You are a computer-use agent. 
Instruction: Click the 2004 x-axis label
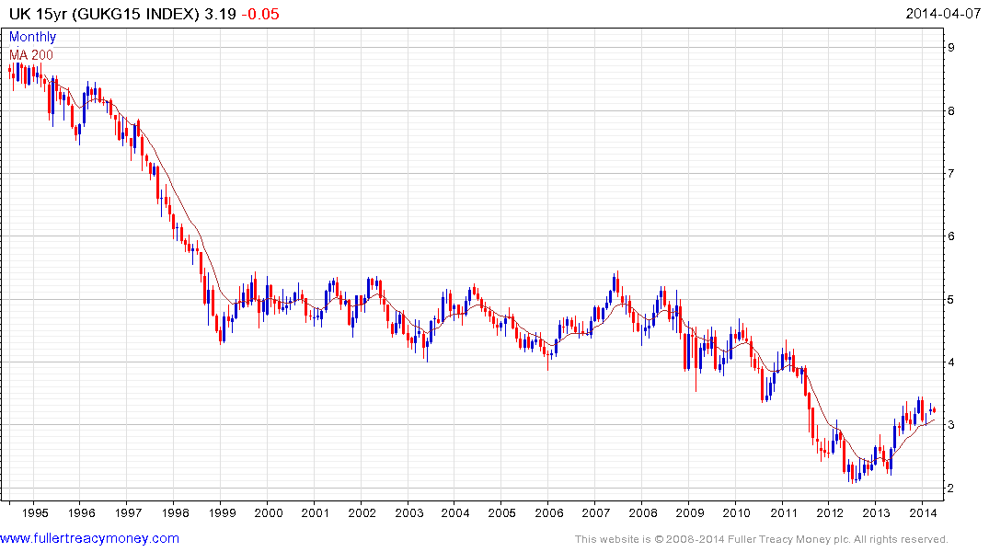pos(455,512)
